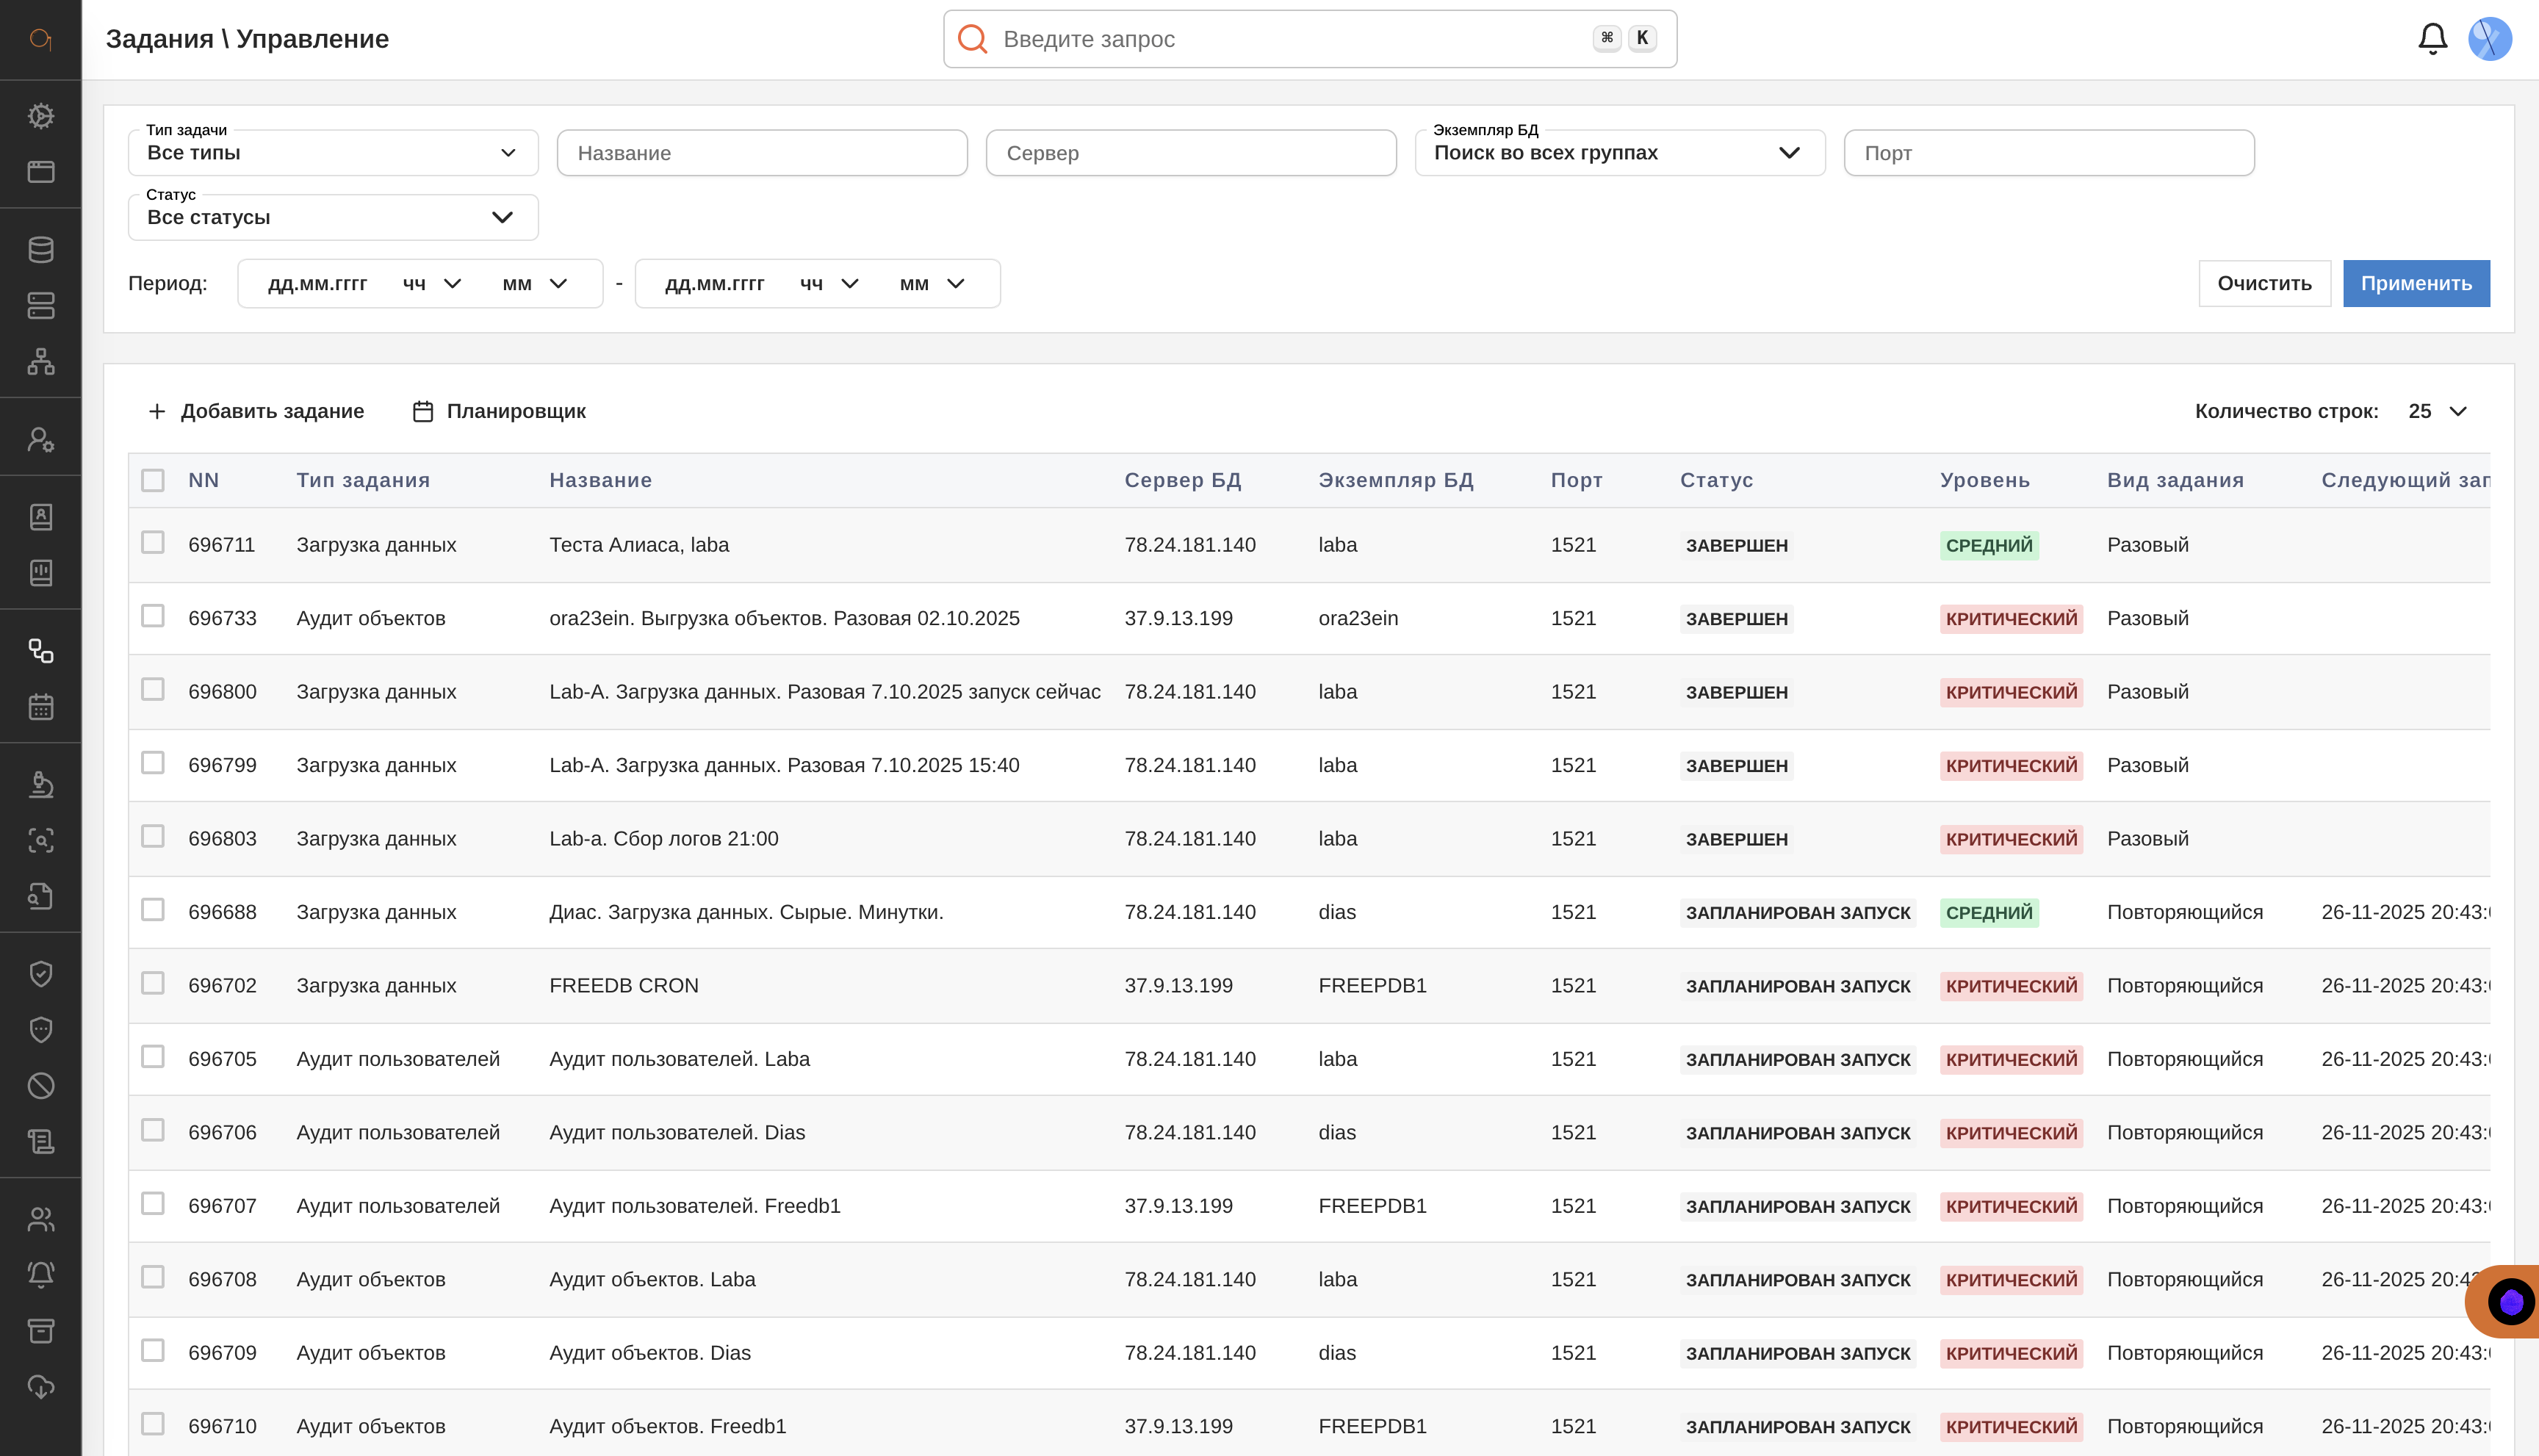Image resolution: width=2539 pixels, height=1456 pixels.
Task: Toggle the select-all header checkbox
Action: [153, 480]
